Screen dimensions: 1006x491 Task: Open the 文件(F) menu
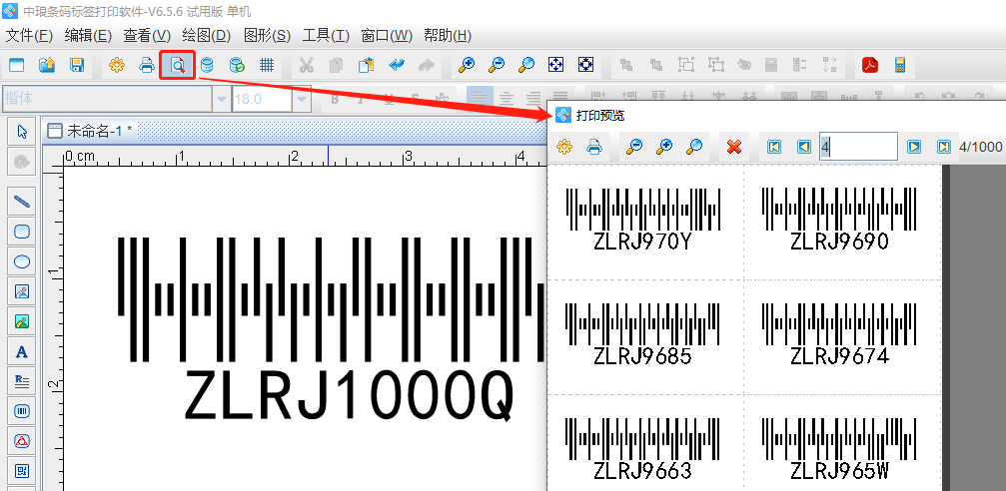(29, 36)
